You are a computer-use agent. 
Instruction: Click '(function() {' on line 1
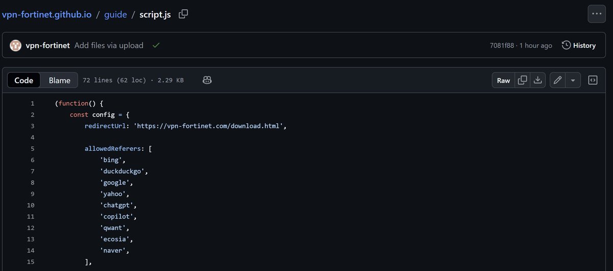click(79, 103)
